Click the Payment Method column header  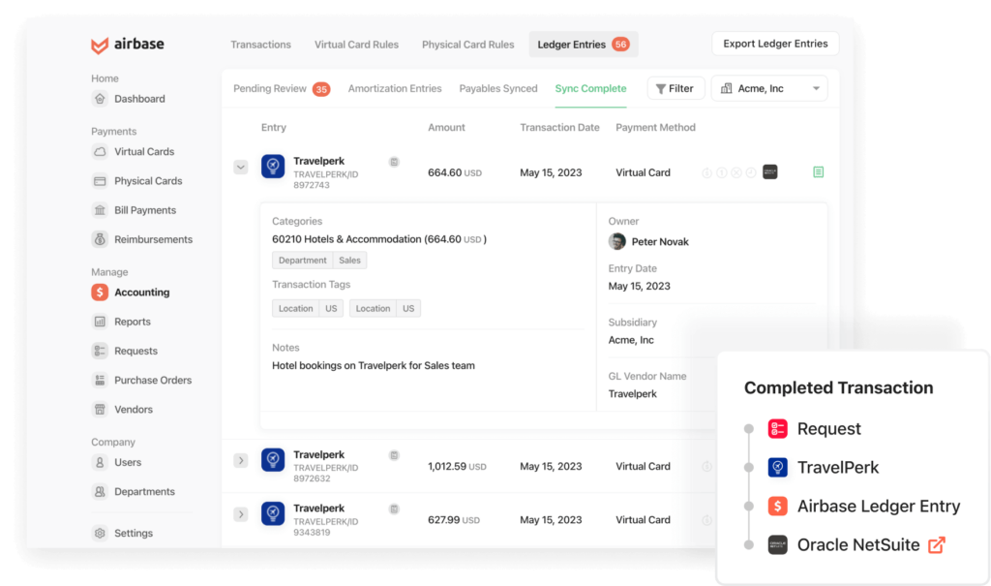[x=655, y=127]
